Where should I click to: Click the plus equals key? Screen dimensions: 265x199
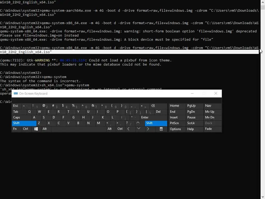point(144,106)
